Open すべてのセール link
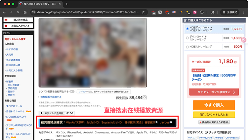Viewport: 248px width, 140px height. [14, 106]
